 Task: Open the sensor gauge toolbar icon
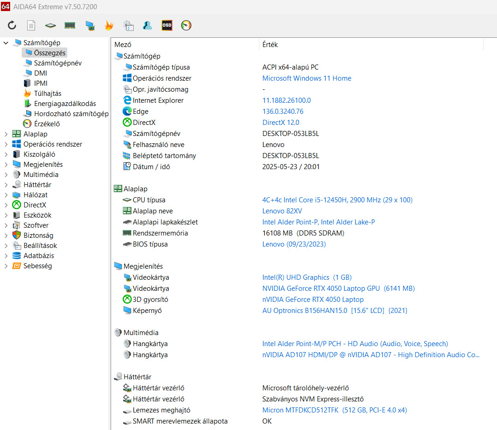tap(186, 25)
